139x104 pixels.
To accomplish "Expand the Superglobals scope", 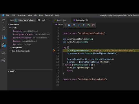I will point(10,48).
